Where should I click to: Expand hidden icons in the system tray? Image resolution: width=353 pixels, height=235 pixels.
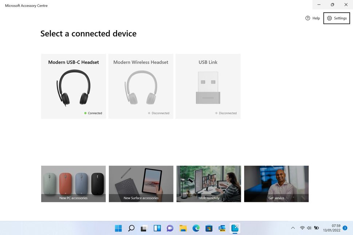tap(293, 228)
